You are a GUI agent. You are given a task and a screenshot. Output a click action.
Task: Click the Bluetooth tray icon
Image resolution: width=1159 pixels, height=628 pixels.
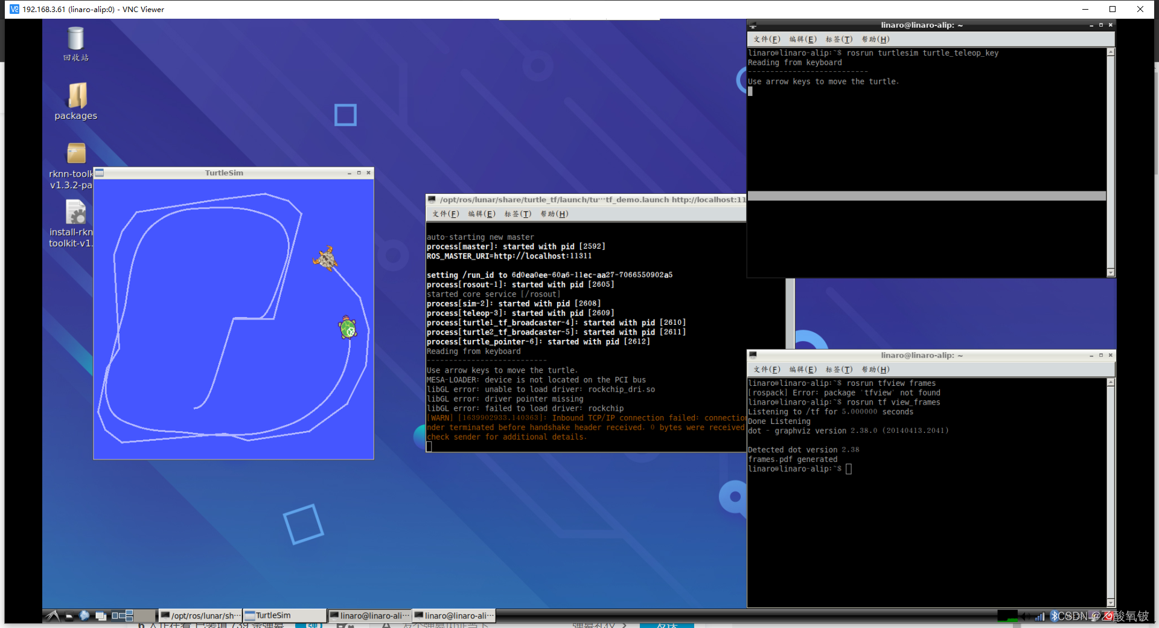[x=1054, y=616]
